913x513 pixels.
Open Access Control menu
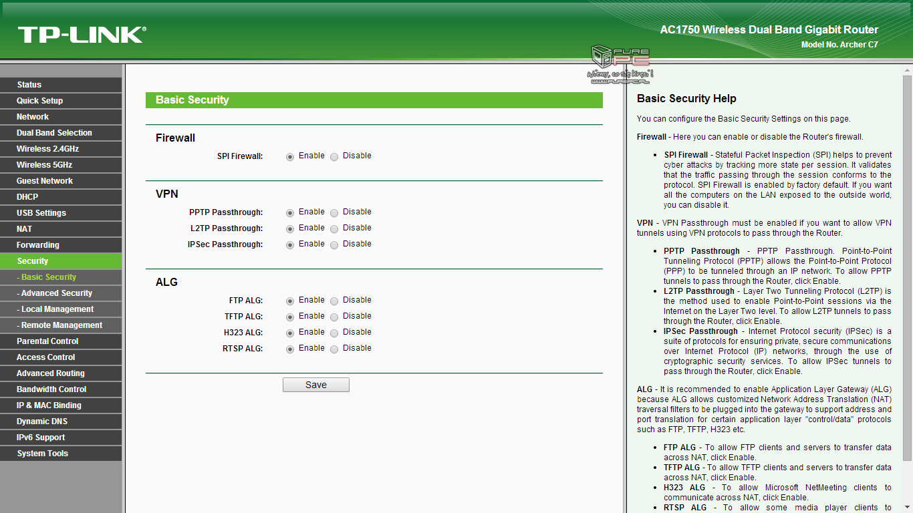[x=61, y=357]
